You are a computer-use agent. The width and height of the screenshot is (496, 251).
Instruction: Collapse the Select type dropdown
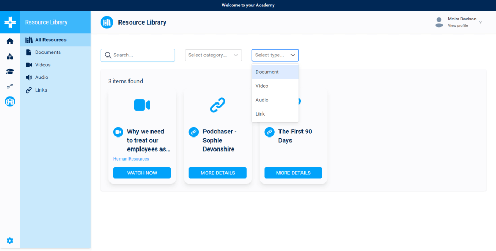[x=293, y=55]
